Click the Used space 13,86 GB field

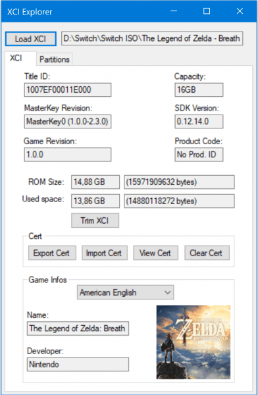click(95, 201)
